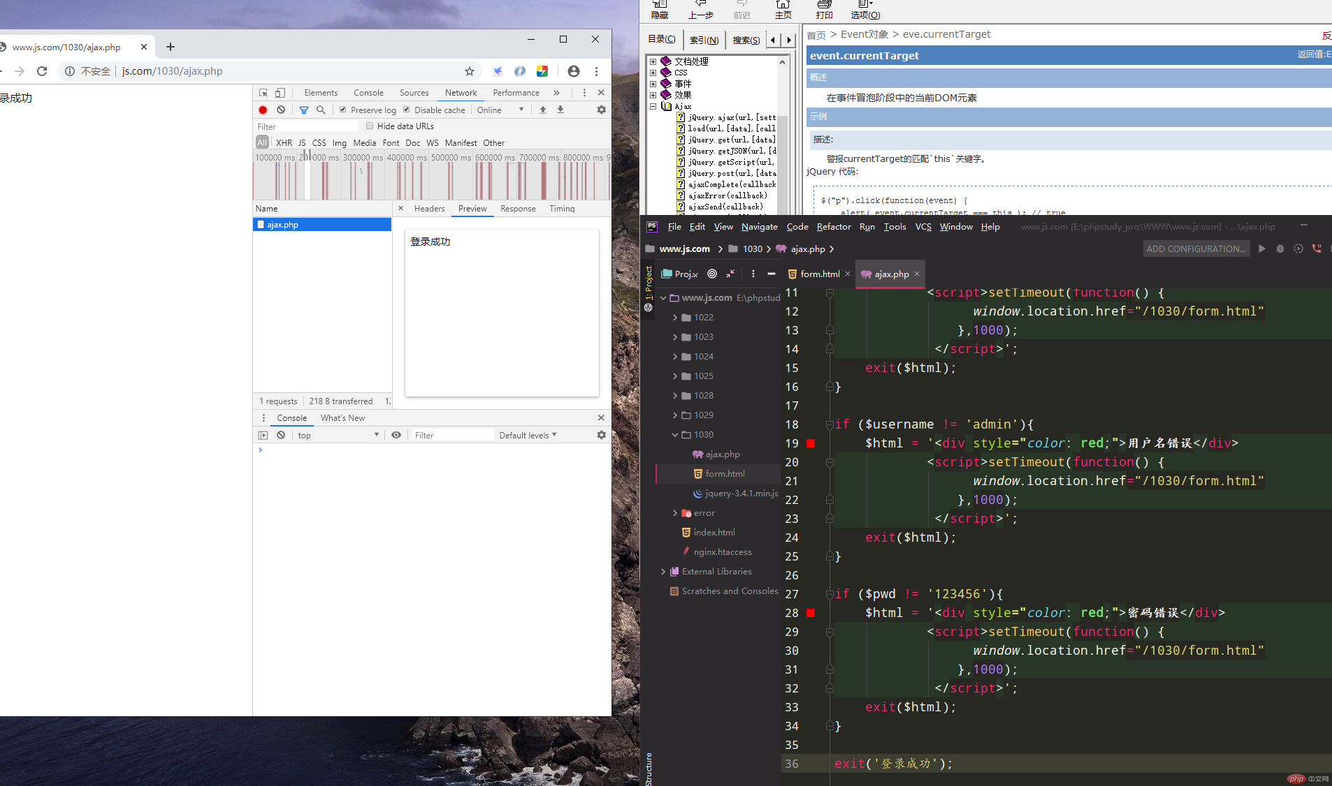Open Network settings gear icon
Image resolution: width=1332 pixels, height=786 pixels.
601,110
